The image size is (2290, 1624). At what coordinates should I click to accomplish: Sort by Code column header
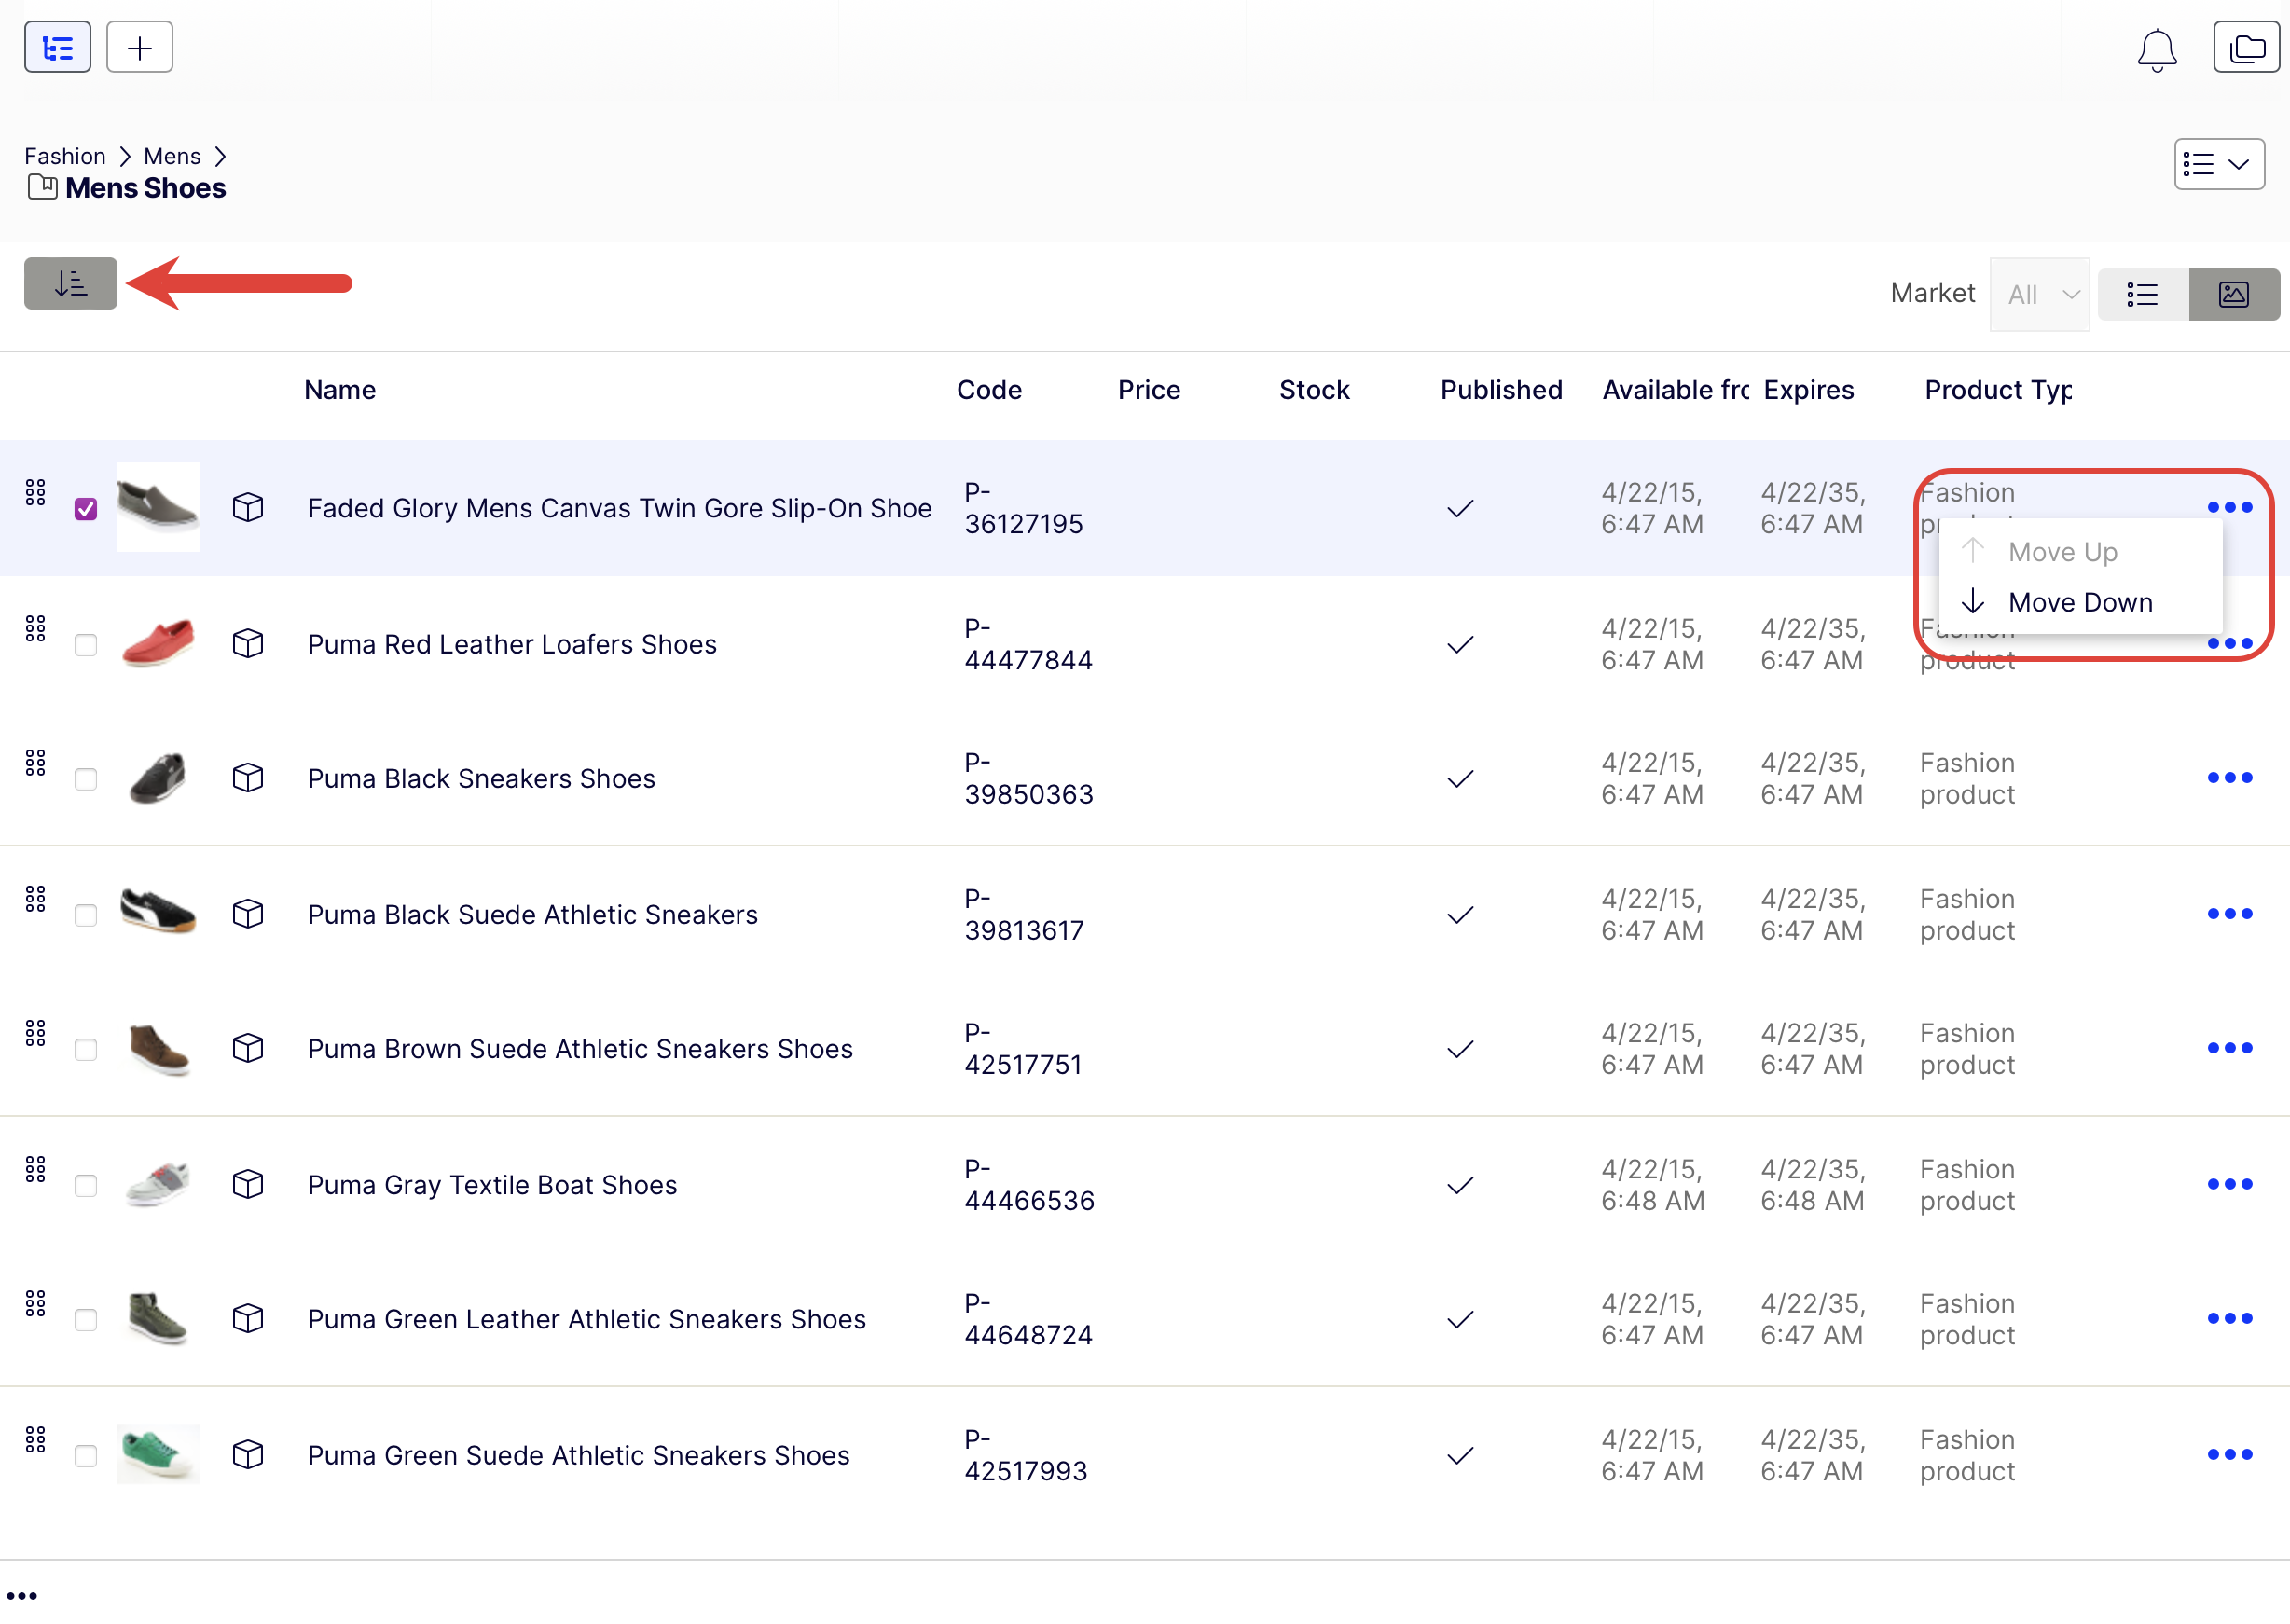click(x=989, y=389)
